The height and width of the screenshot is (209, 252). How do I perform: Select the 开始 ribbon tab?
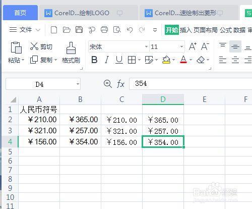point(172,30)
